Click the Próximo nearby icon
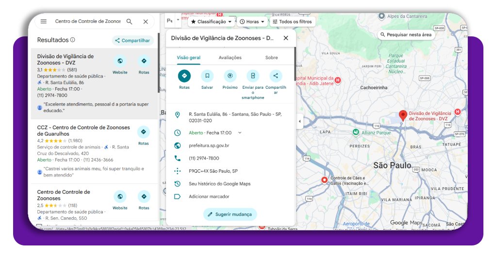The width and height of the screenshot is (497, 260). click(x=230, y=76)
